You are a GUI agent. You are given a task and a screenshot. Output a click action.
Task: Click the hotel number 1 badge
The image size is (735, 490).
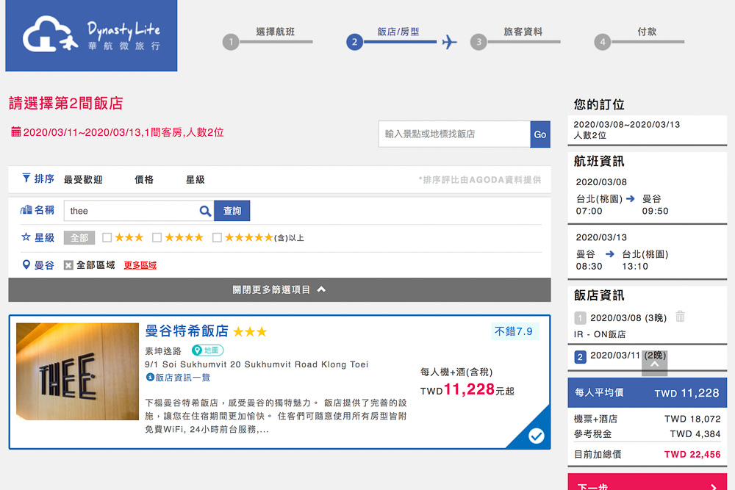tap(580, 318)
